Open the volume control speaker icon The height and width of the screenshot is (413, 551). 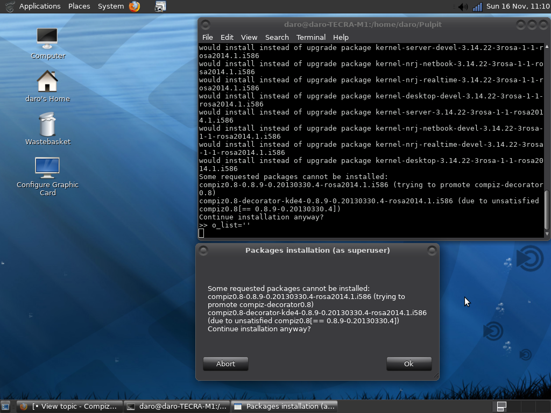point(462,6)
